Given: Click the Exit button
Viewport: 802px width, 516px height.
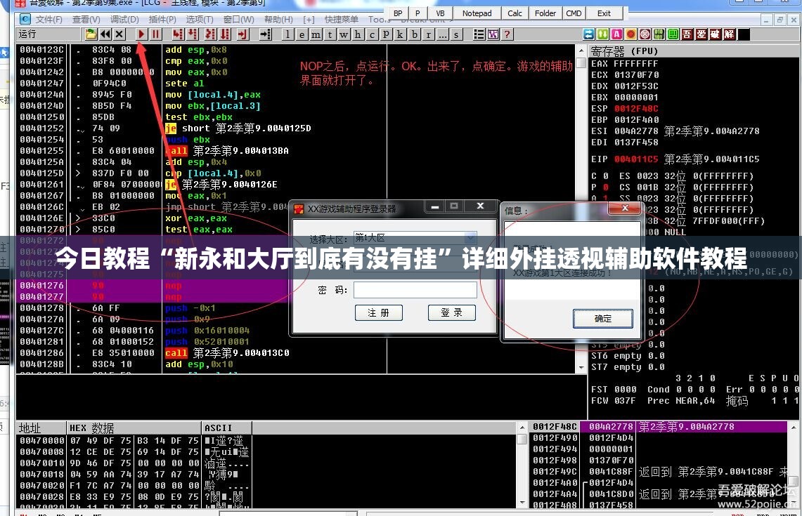Looking at the screenshot, I should click(x=604, y=13).
